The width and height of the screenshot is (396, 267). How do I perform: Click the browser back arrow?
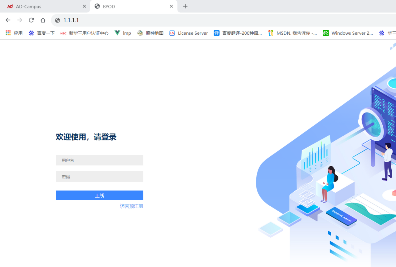8,20
